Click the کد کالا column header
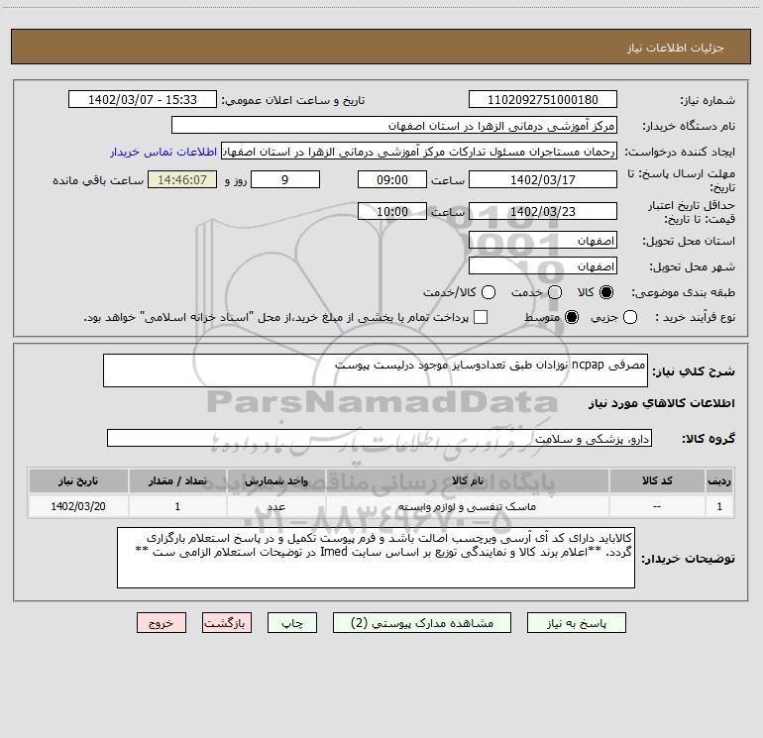Viewport: 763px width, 738px height. point(657,480)
